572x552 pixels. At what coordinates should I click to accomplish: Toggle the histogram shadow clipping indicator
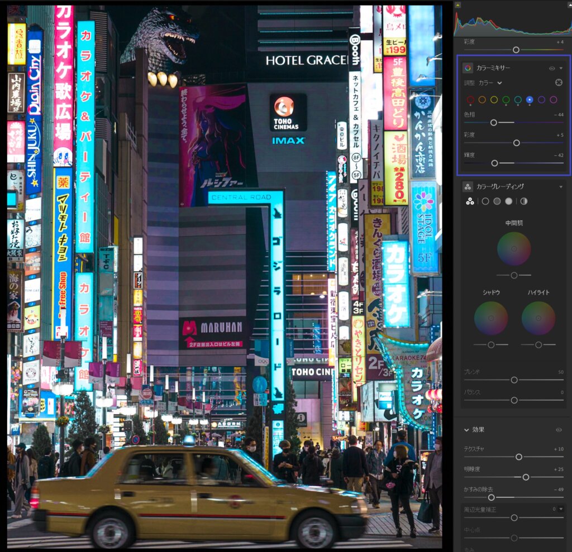(x=458, y=4)
